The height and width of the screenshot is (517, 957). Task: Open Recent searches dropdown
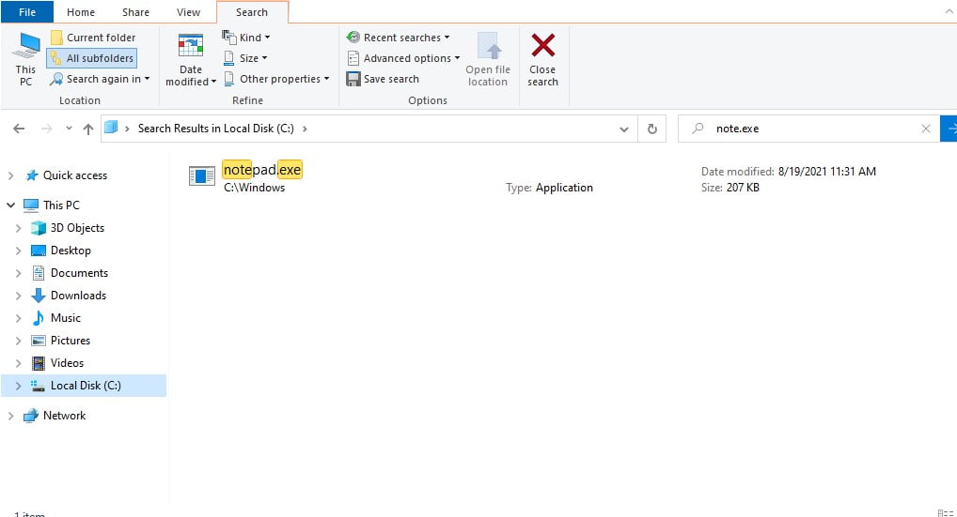coord(398,38)
